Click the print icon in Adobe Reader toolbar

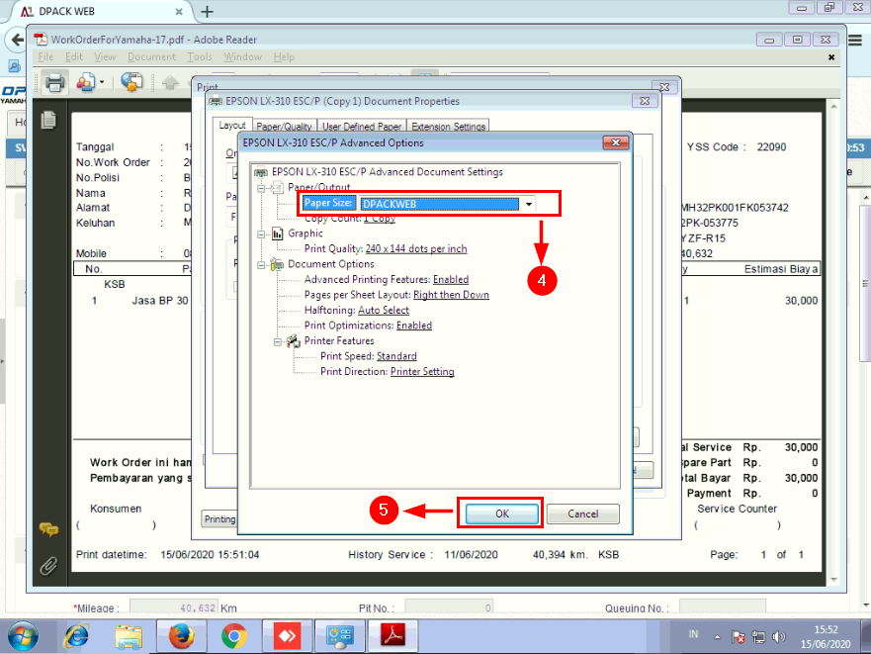pyautogui.click(x=55, y=83)
